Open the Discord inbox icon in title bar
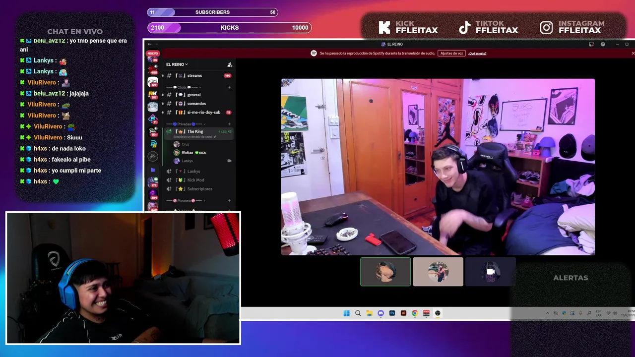The width and height of the screenshot is (635, 357). (591, 44)
